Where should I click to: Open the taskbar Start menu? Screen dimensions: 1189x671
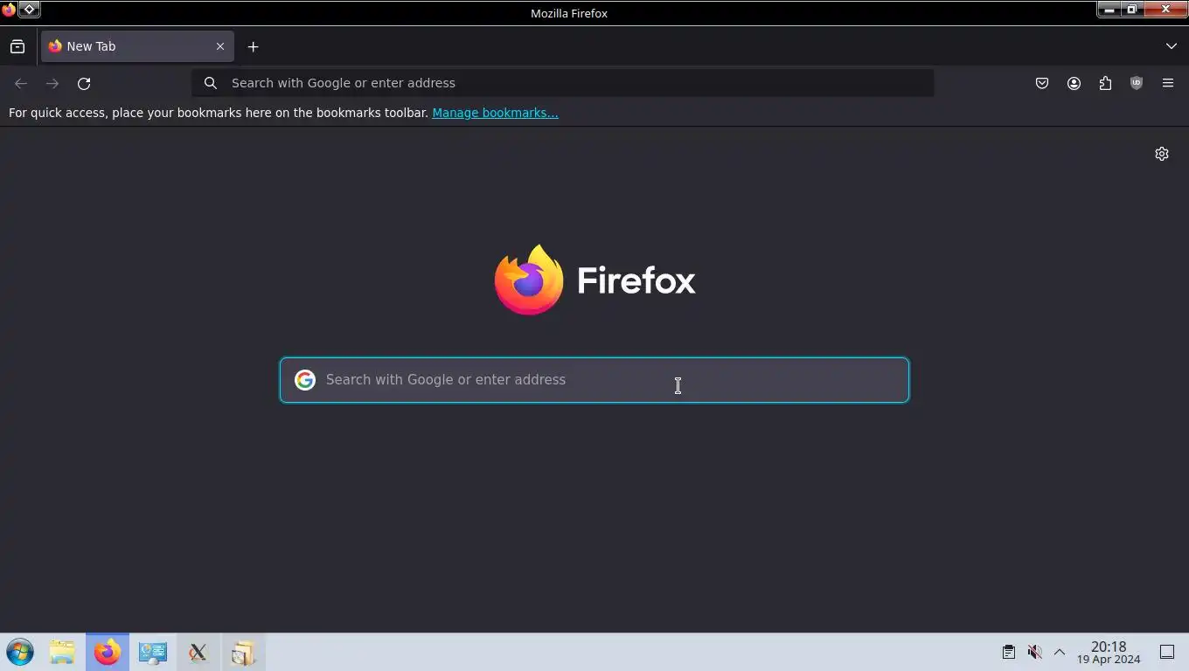point(20,653)
